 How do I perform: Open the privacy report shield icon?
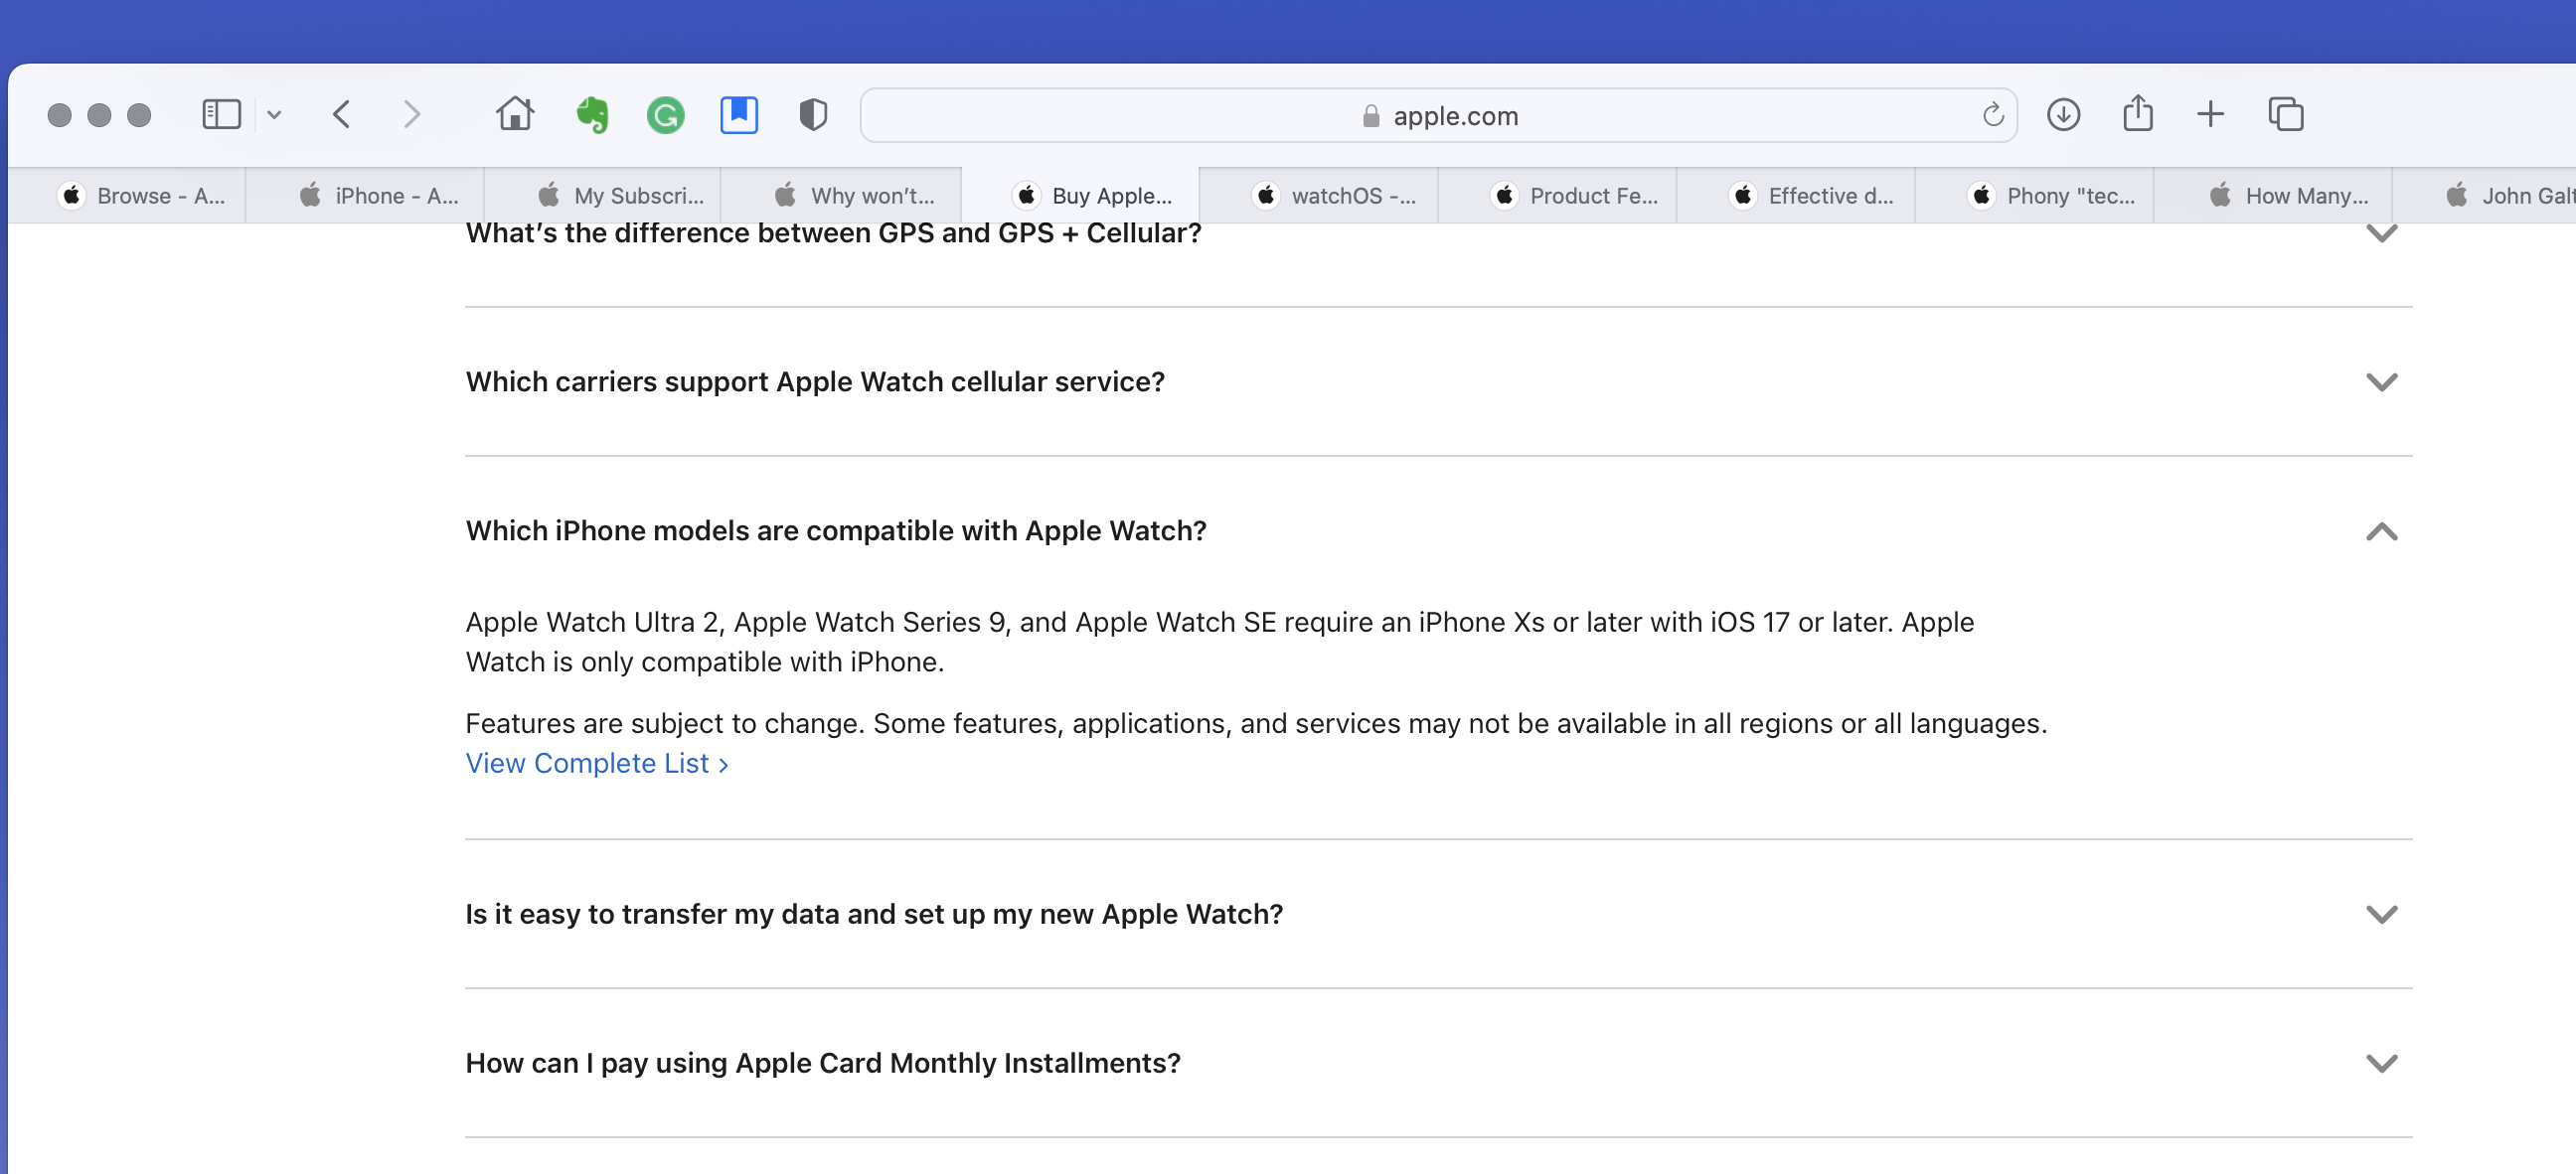coord(813,115)
